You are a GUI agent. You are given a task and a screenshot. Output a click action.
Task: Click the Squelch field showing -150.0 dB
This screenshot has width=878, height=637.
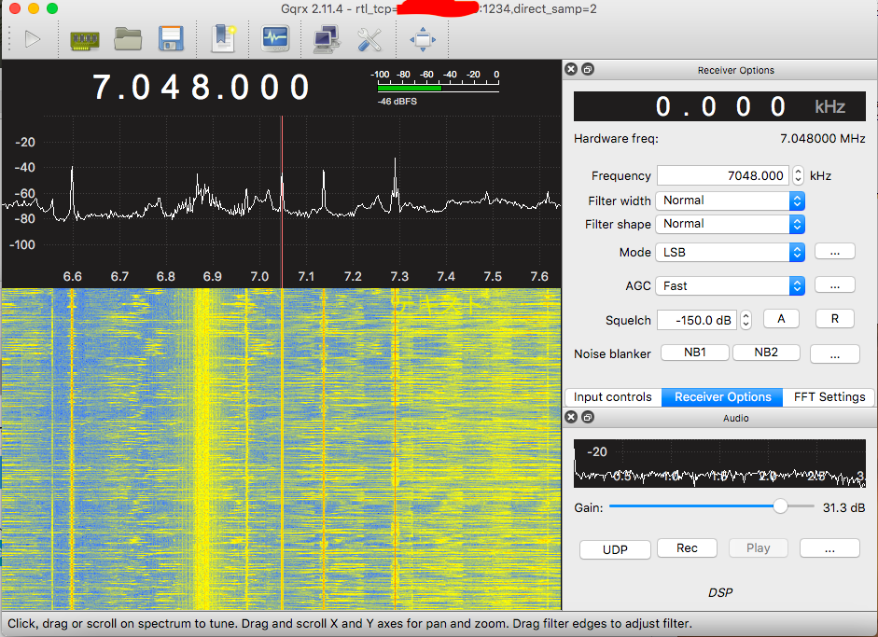pyautogui.click(x=697, y=320)
